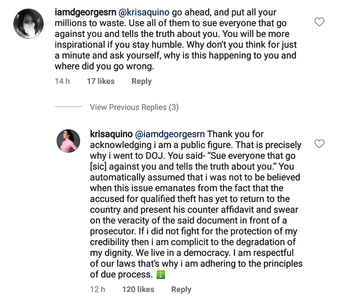View the 120 likes list
This screenshot has width=343, height=298.
click(138, 289)
